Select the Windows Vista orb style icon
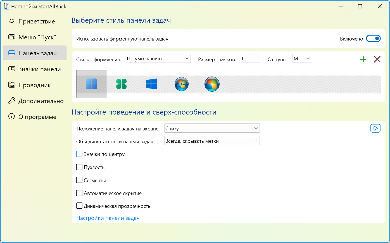This screenshot has width=390, height=243. (212, 84)
